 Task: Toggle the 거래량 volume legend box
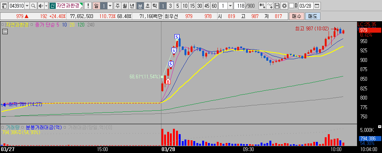[x=2, y=127]
